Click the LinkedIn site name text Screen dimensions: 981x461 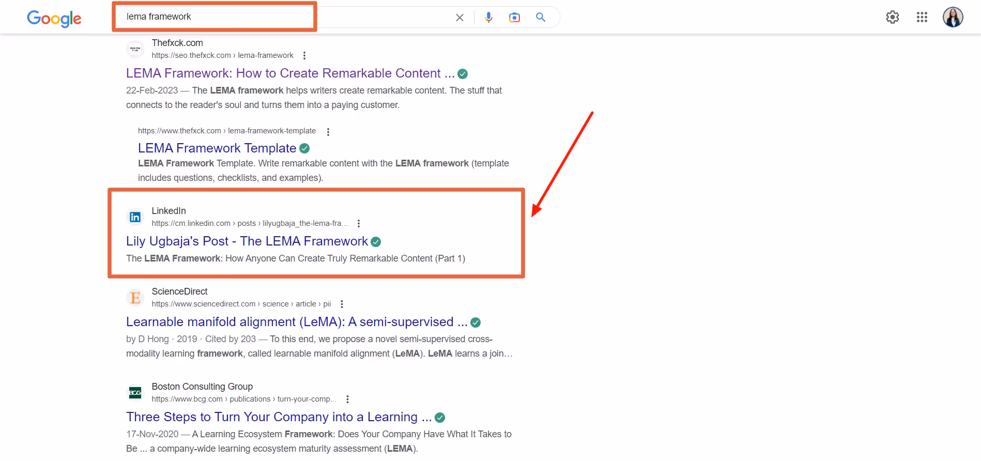pos(169,211)
